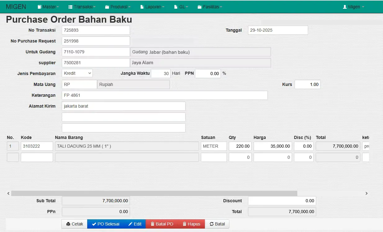Click the Tanggal date field
The height and width of the screenshot is (232, 383).
(x=278, y=30)
